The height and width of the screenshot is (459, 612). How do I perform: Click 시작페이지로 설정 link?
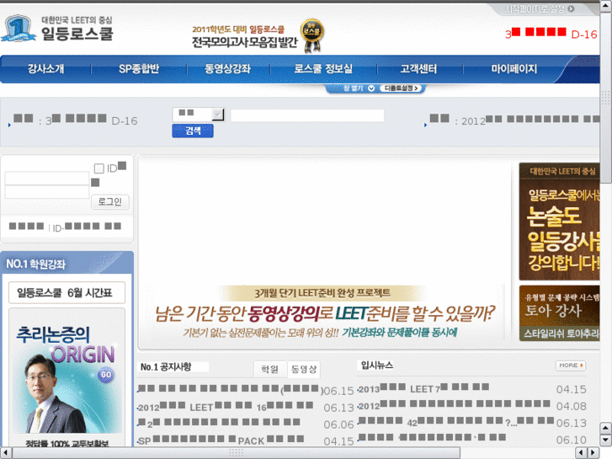tap(540, 8)
